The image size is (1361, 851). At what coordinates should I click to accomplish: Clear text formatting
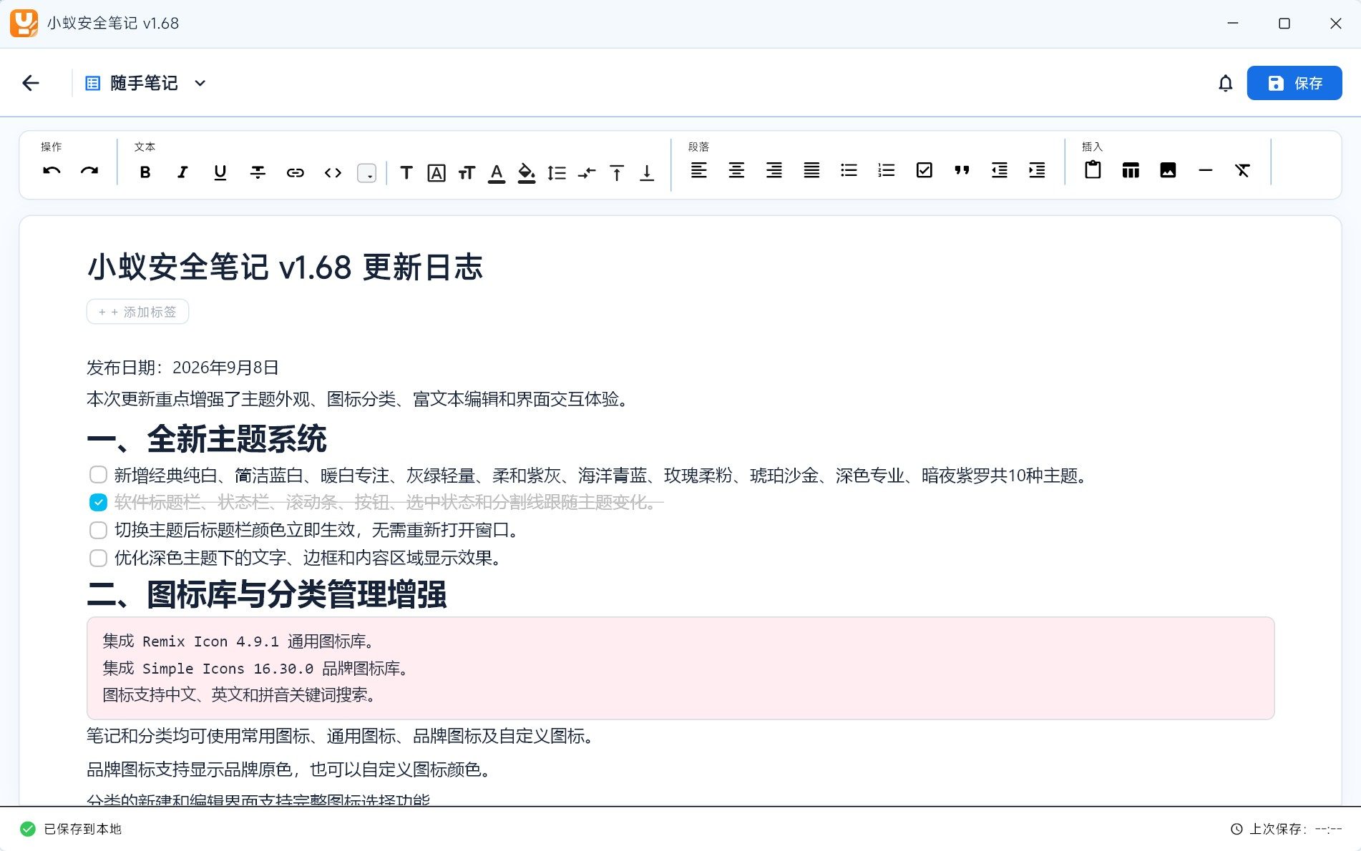[x=1243, y=170]
